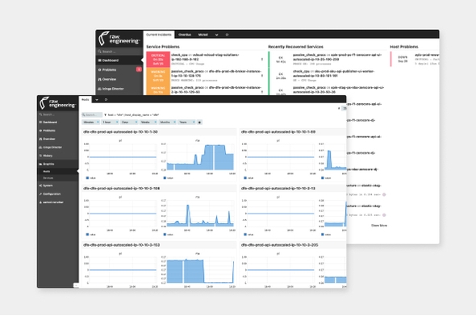Open Problems in the back window sidebar
This screenshot has width=476, height=316.
click(119, 70)
